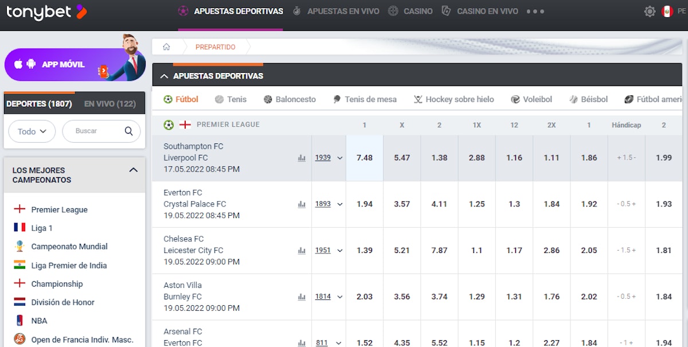
Task: Click the search magnifier icon
Action: point(129,131)
